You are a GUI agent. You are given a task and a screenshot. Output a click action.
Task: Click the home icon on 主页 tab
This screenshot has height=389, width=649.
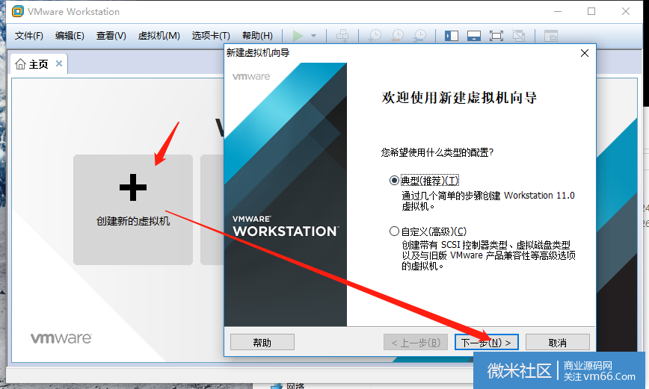pos(20,64)
